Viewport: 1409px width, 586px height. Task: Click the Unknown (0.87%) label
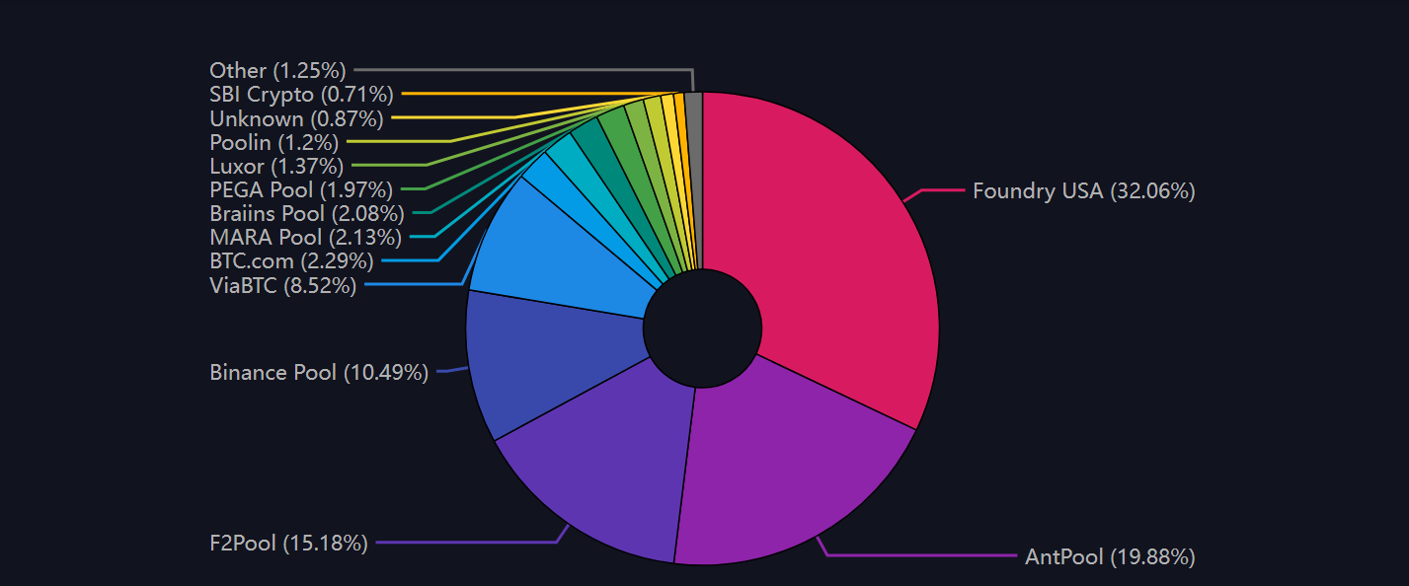(x=296, y=118)
